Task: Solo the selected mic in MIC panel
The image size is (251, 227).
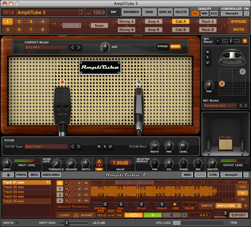Action: coord(207,57)
